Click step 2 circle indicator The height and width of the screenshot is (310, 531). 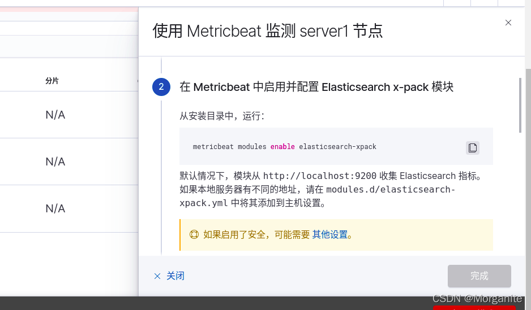161,87
